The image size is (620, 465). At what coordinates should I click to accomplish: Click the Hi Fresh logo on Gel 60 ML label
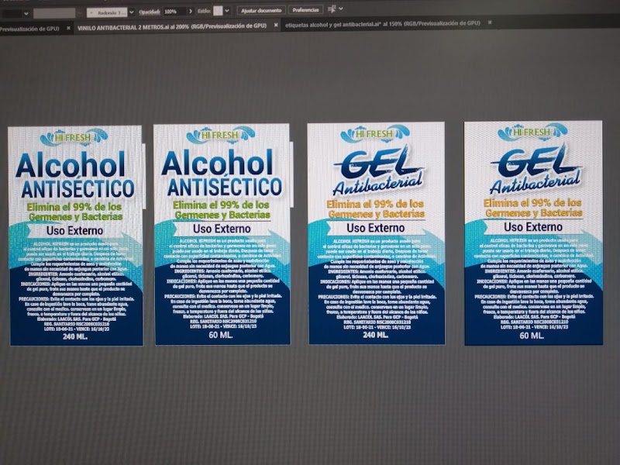(532, 132)
